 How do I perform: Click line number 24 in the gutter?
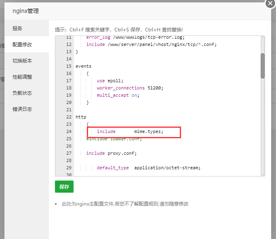click(x=69, y=131)
